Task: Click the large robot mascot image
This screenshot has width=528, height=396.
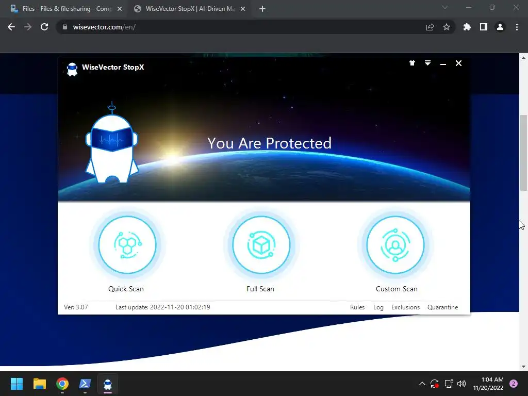Action: pos(112,143)
